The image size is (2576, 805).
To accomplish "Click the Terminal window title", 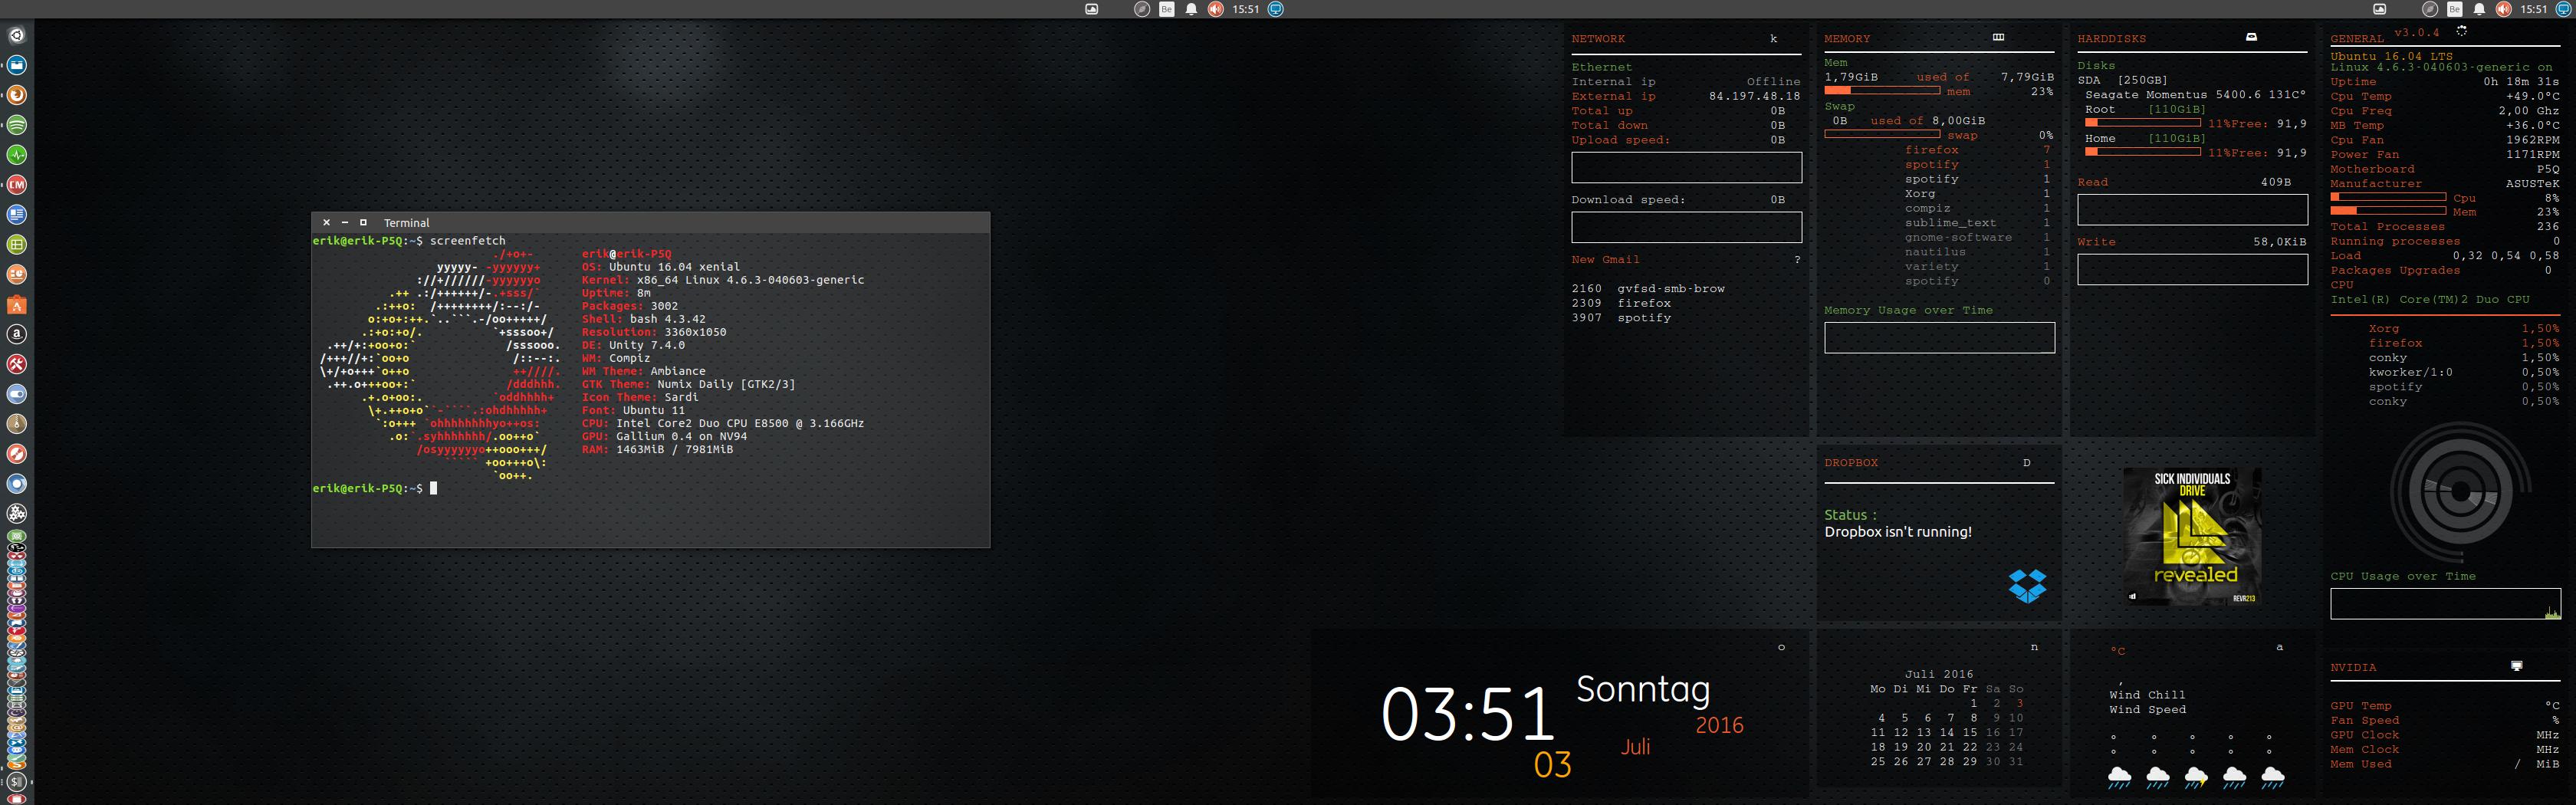I will pos(406,223).
